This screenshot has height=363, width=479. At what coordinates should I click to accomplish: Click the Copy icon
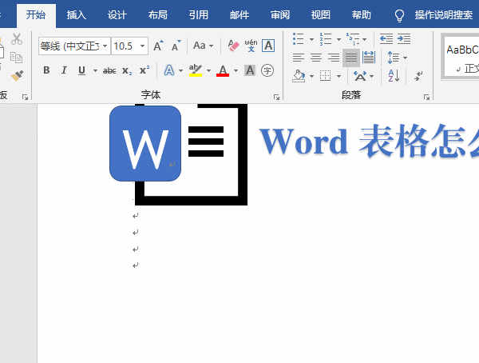tap(17, 58)
